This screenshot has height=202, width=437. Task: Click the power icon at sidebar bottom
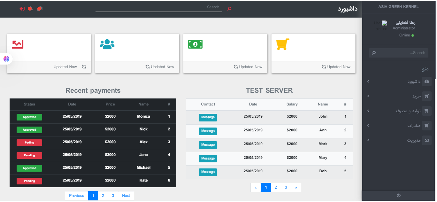(398, 195)
